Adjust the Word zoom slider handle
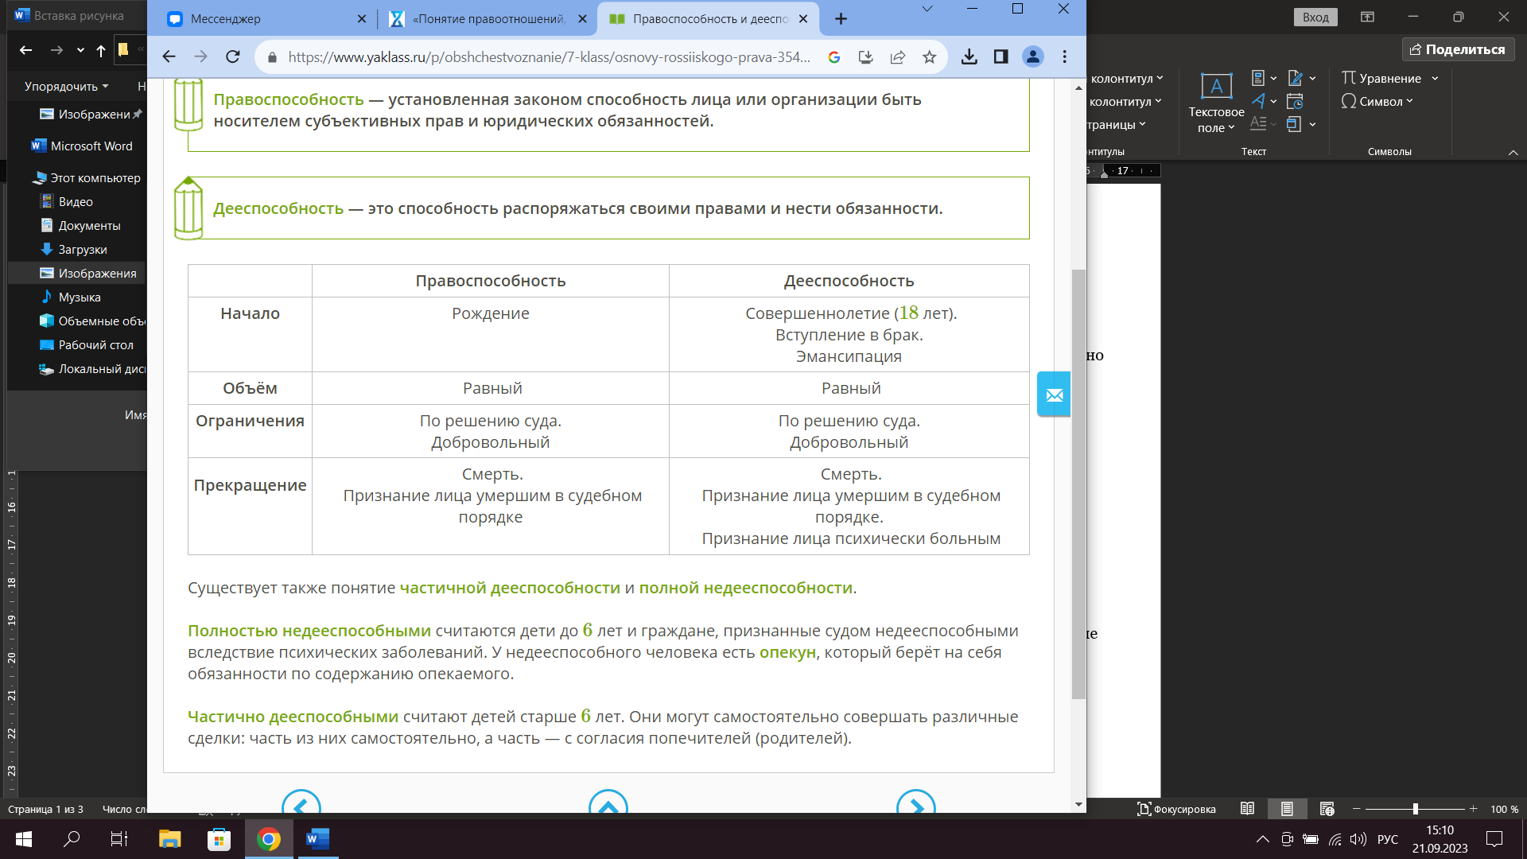 (x=1415, y=809)
